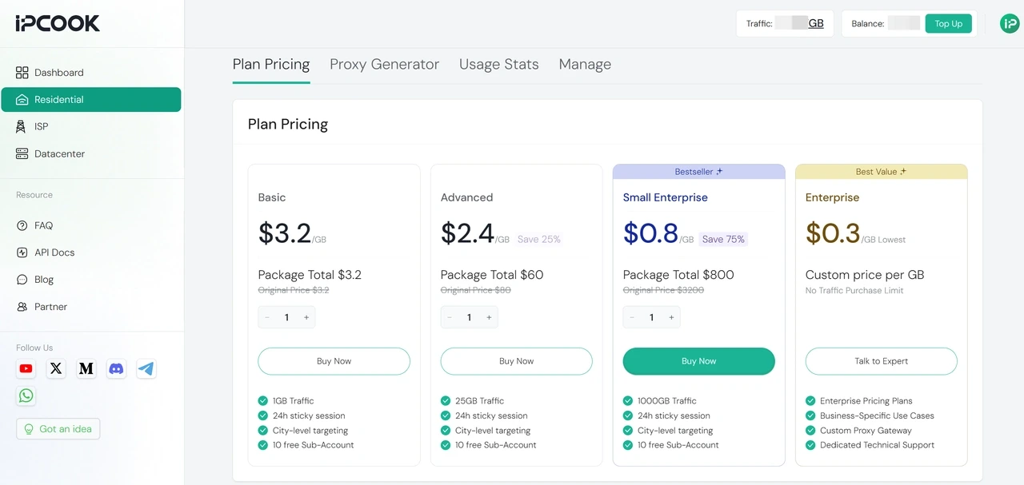The width and height of the screenshot is (1024, 485).
Task: Click the ISP tower icon
Action: click(21, 126)
